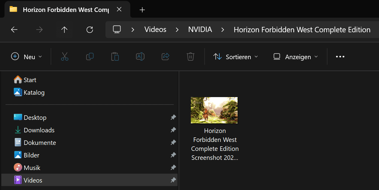Click the Copy icon in toolbar
This screenshot has width=379, height=190.
tap(90, 56)
